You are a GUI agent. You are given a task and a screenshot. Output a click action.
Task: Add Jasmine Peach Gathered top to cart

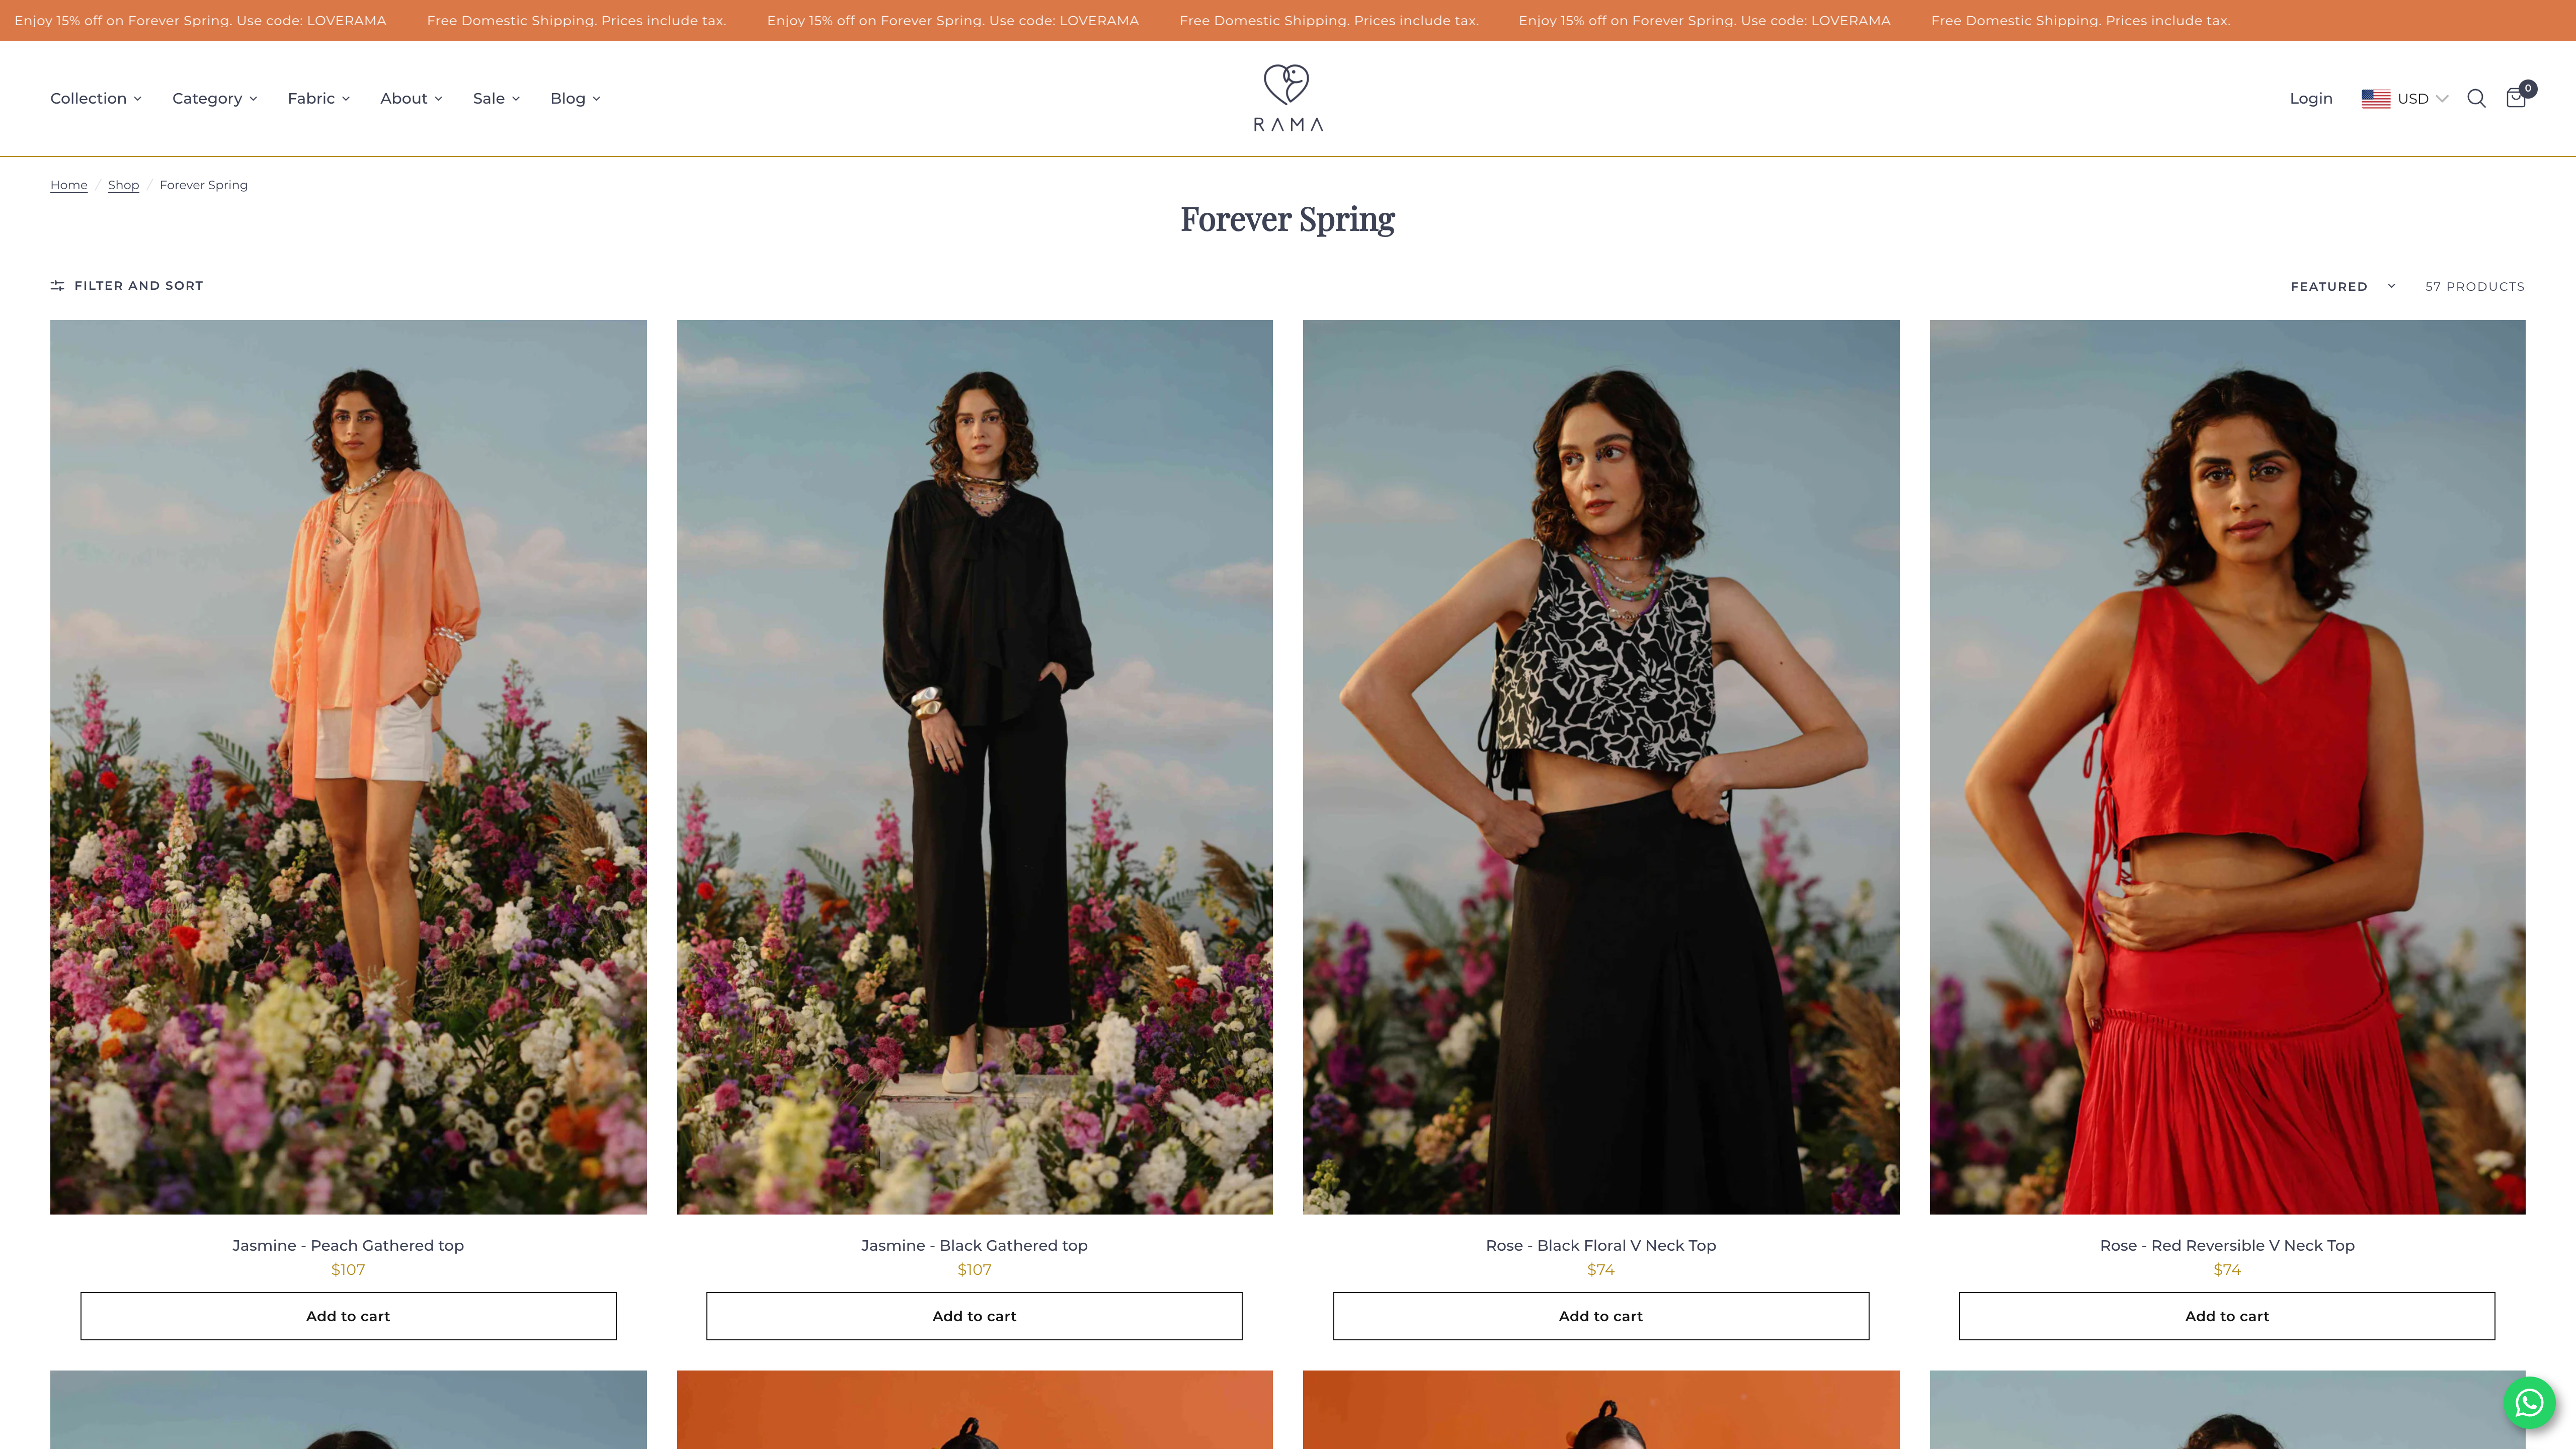point(348,1316)
